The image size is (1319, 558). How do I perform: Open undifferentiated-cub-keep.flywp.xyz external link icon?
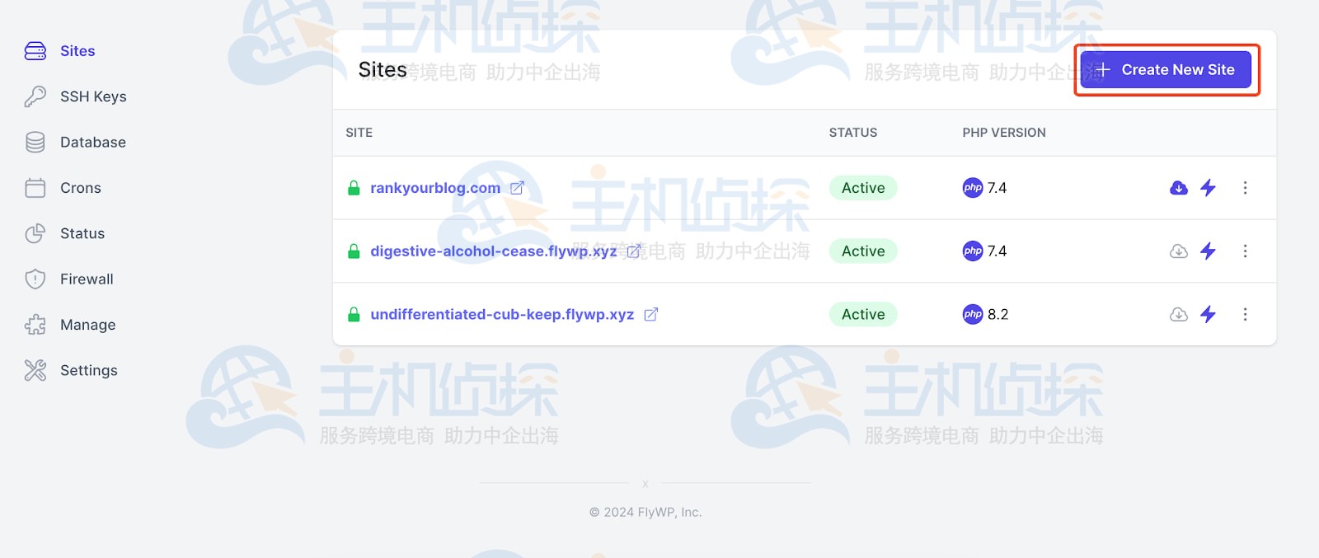651,314
